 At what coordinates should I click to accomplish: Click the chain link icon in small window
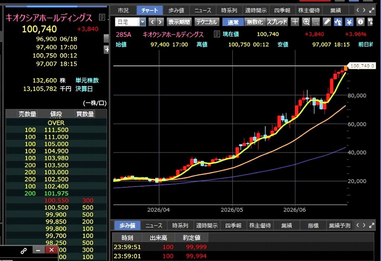click(x=23, y=251)
